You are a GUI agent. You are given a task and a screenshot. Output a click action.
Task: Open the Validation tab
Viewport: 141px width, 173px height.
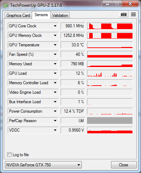click(60, 15)
